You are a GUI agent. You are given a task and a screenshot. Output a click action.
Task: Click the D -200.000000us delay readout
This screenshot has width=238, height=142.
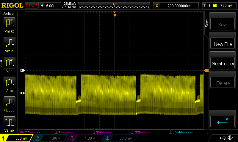[176, 6]
